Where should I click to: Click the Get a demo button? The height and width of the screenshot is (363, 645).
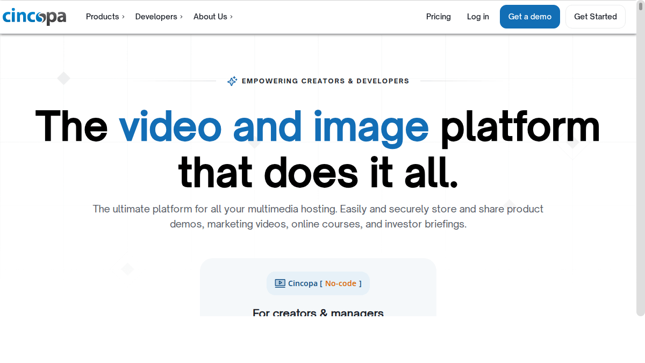click(x=530, y=17)
